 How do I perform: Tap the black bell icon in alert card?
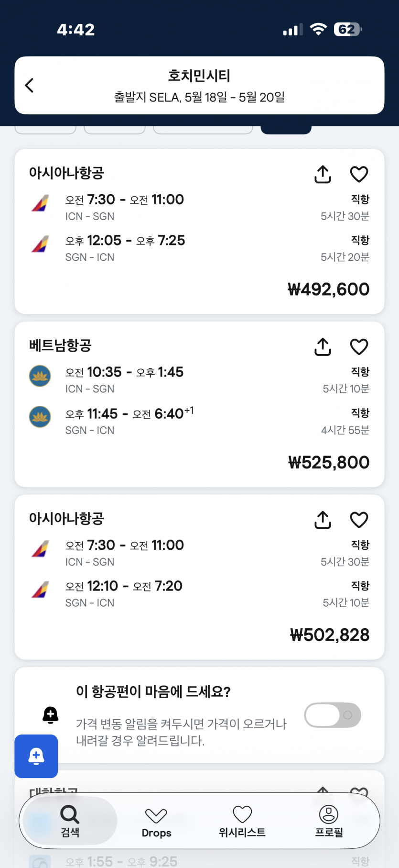[51, 715]
